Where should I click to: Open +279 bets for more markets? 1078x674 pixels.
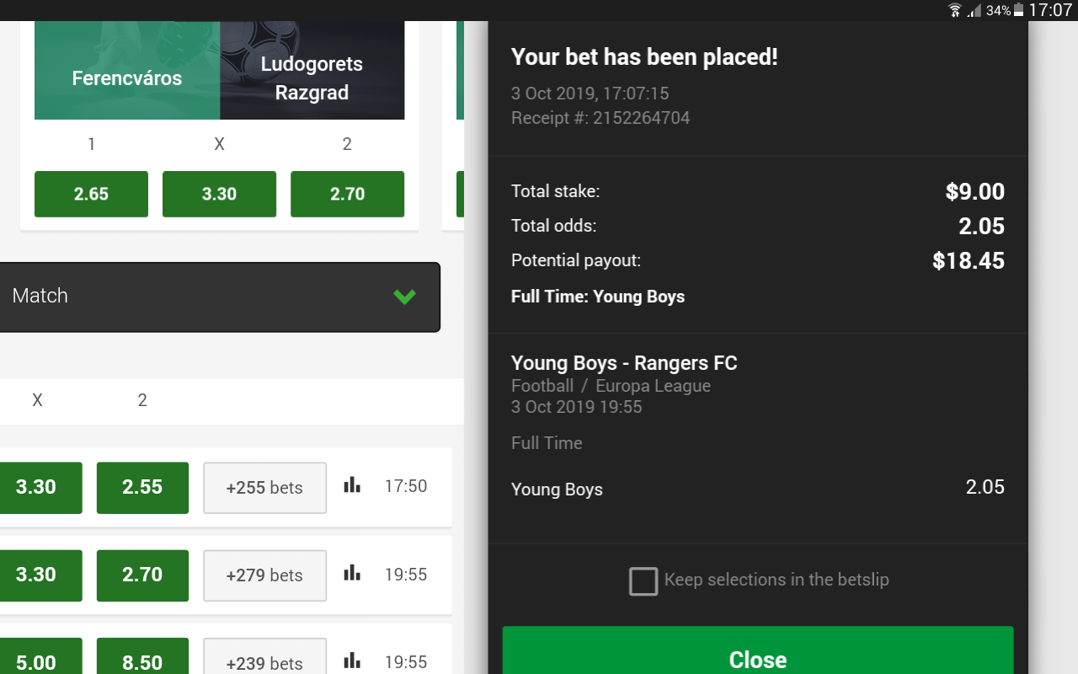pos(264,575)
